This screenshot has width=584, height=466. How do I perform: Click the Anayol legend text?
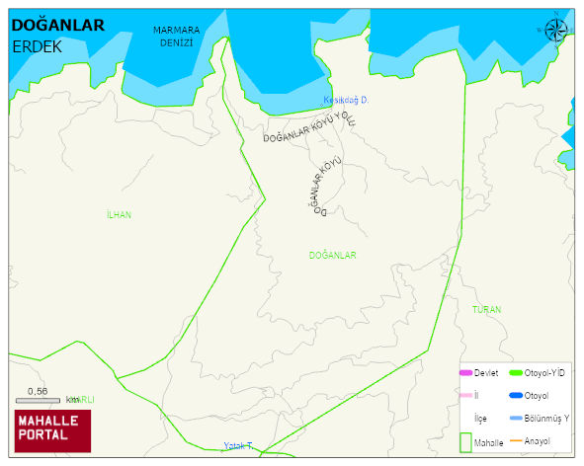(x=538, y=441)
